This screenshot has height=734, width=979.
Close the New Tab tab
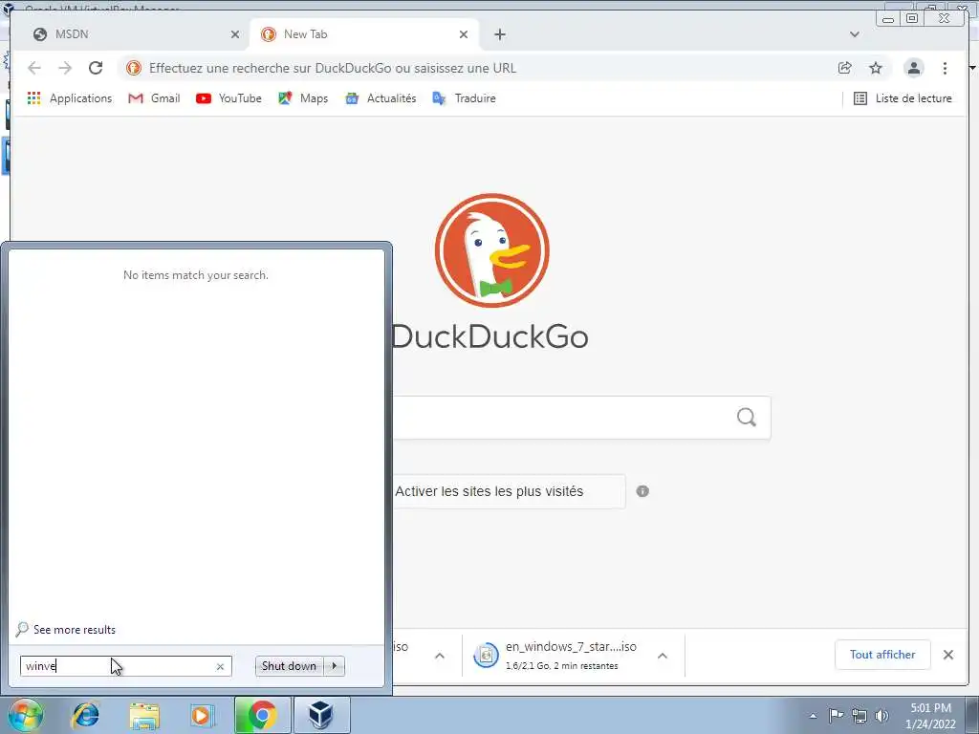[464, 34]
